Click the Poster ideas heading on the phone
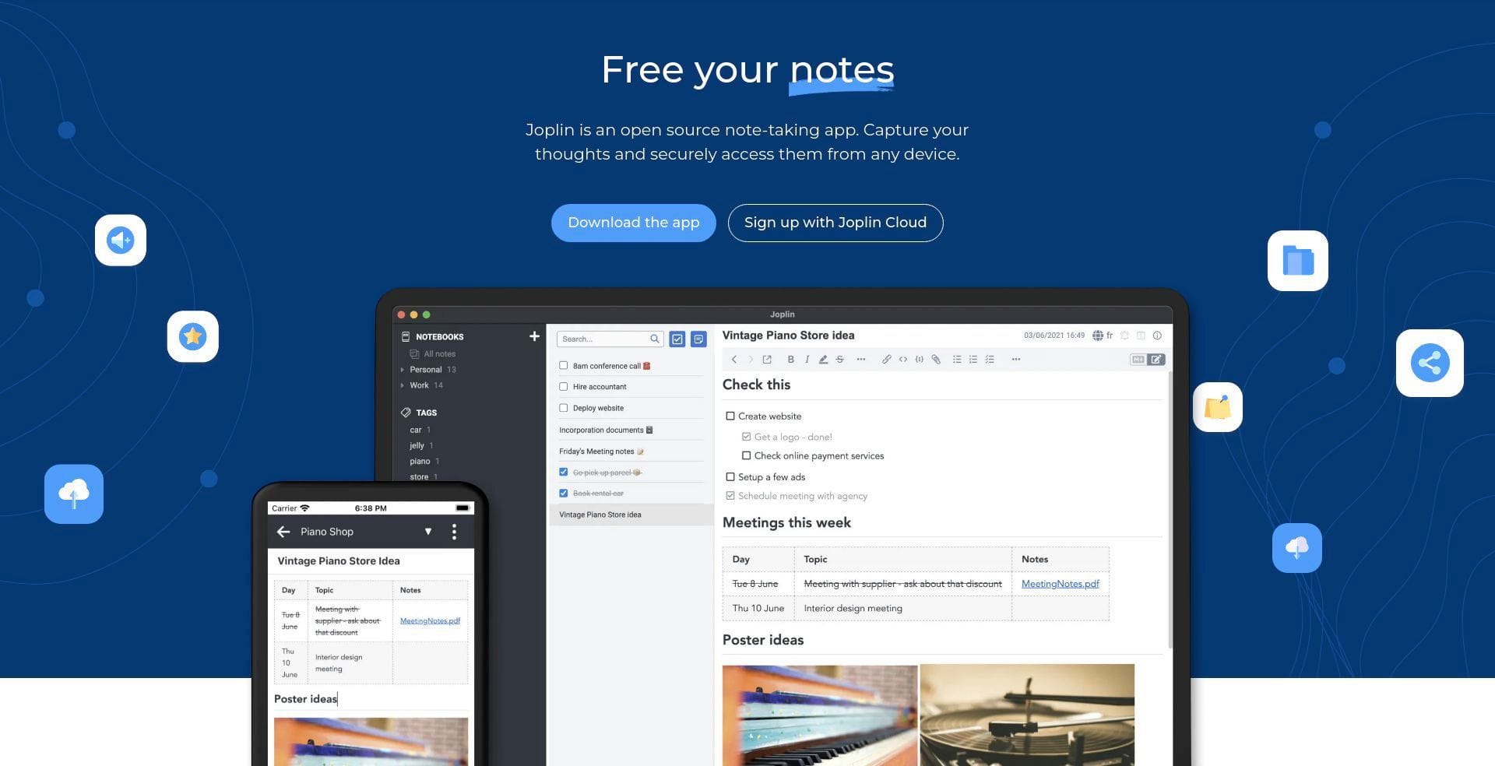 point(305,699)
